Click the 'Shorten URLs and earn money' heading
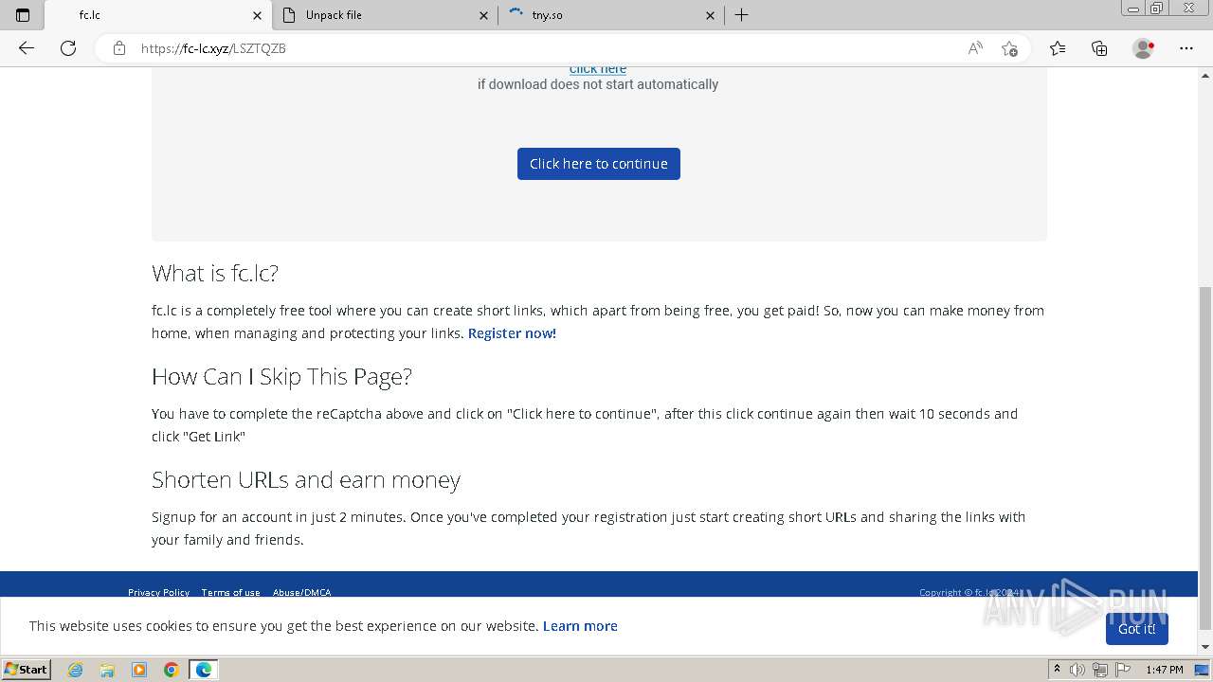This screenshot has width=1213, height=682. pos(306,480)
